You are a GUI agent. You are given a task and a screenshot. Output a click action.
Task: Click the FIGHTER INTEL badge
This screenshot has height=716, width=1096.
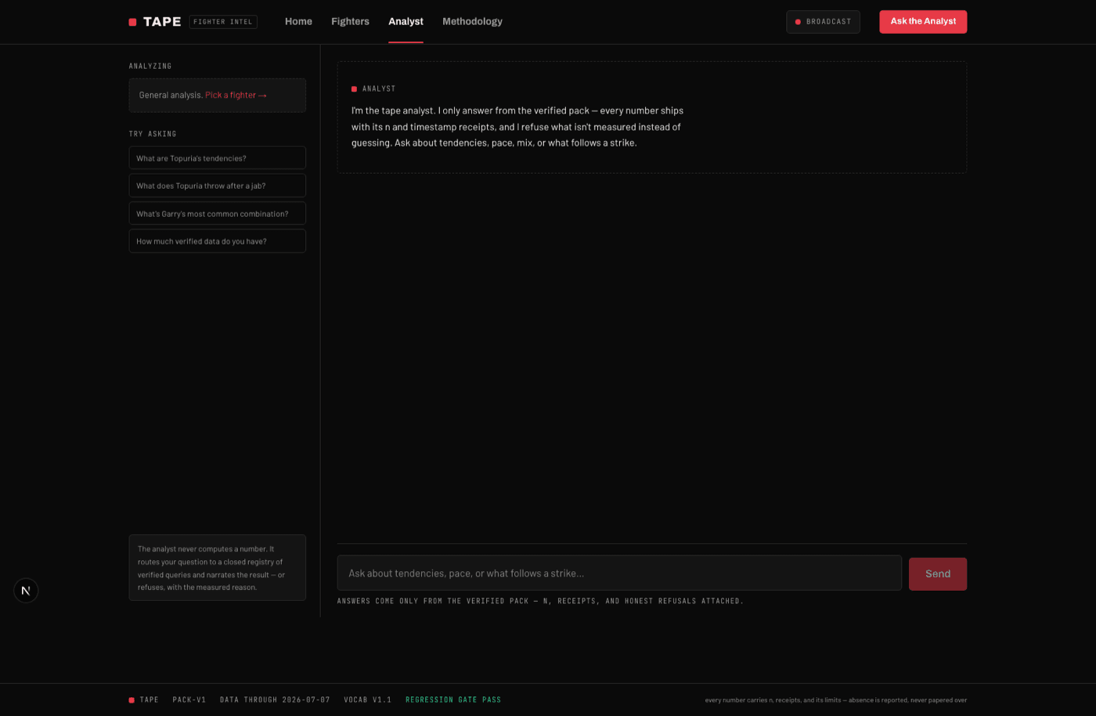(x=223, y=22)
